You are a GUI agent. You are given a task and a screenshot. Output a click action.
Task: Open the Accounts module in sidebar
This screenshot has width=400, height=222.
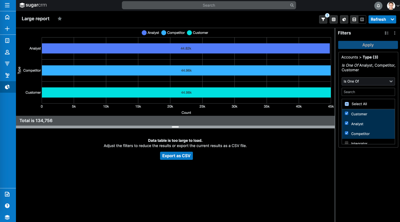coord(7,40)
